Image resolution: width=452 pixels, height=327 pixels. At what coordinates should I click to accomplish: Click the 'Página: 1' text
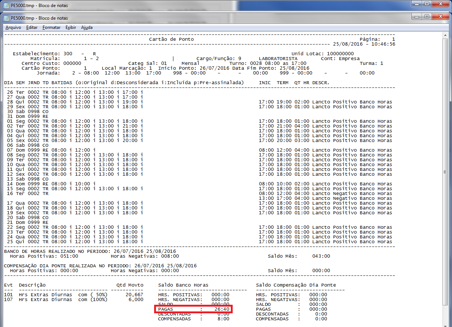[x=377, y=39]
